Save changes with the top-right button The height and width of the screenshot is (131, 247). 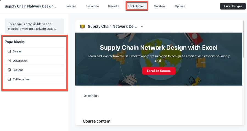pyautogui.click(x=233, y=6)
